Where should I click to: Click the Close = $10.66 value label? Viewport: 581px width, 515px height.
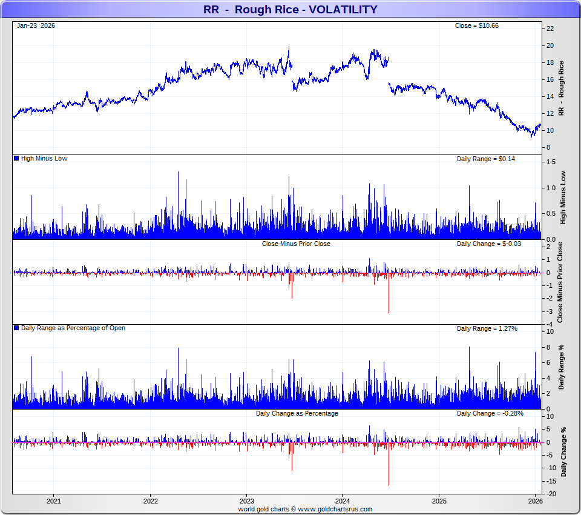(x=476, y=25)
